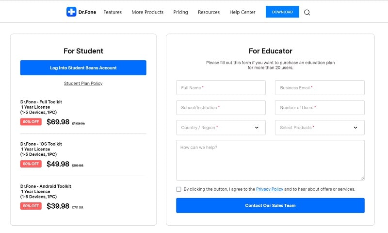Screen dimensions: 388x233
Task: Click the Select Products dropdown chevron
Action: pos(356,128)
